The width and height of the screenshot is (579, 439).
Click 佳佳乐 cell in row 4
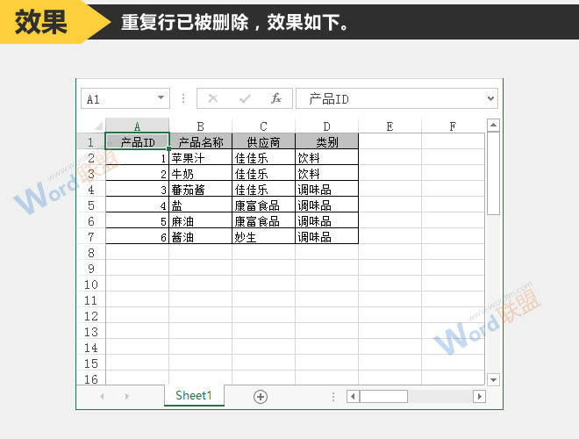[264, 189]
